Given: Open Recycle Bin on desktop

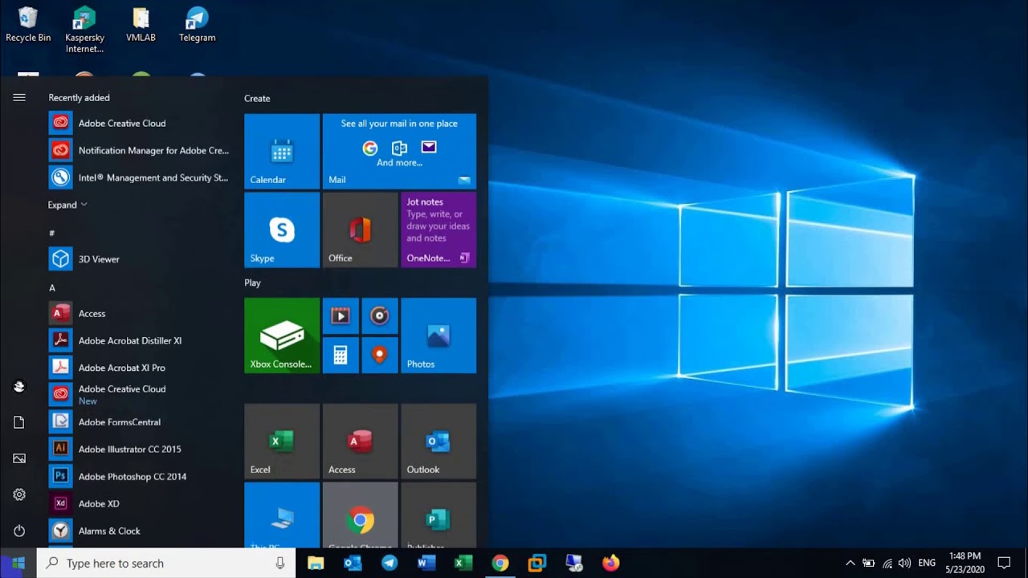Looking at the screenshot, I should pyautogui.click(x=28, y=25).
